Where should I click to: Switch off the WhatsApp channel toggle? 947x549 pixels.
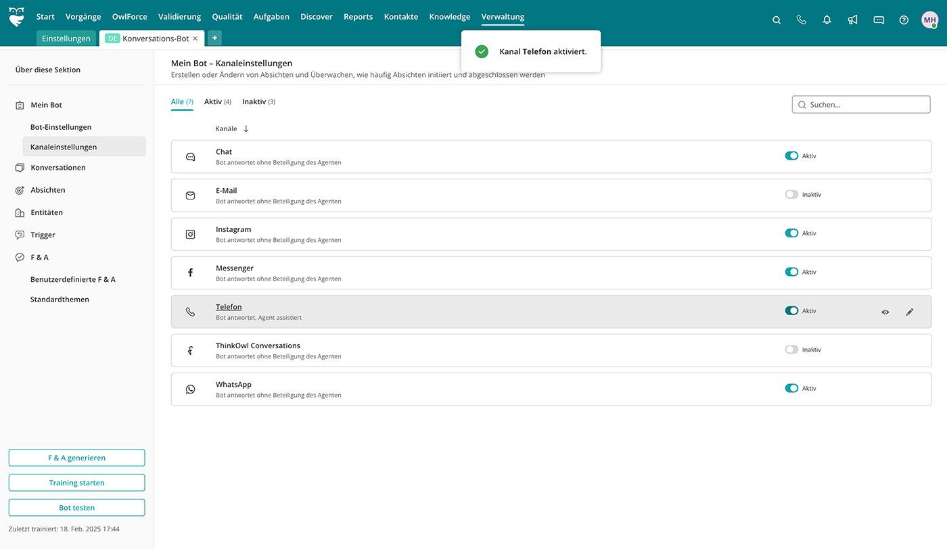tap(791, 388)
